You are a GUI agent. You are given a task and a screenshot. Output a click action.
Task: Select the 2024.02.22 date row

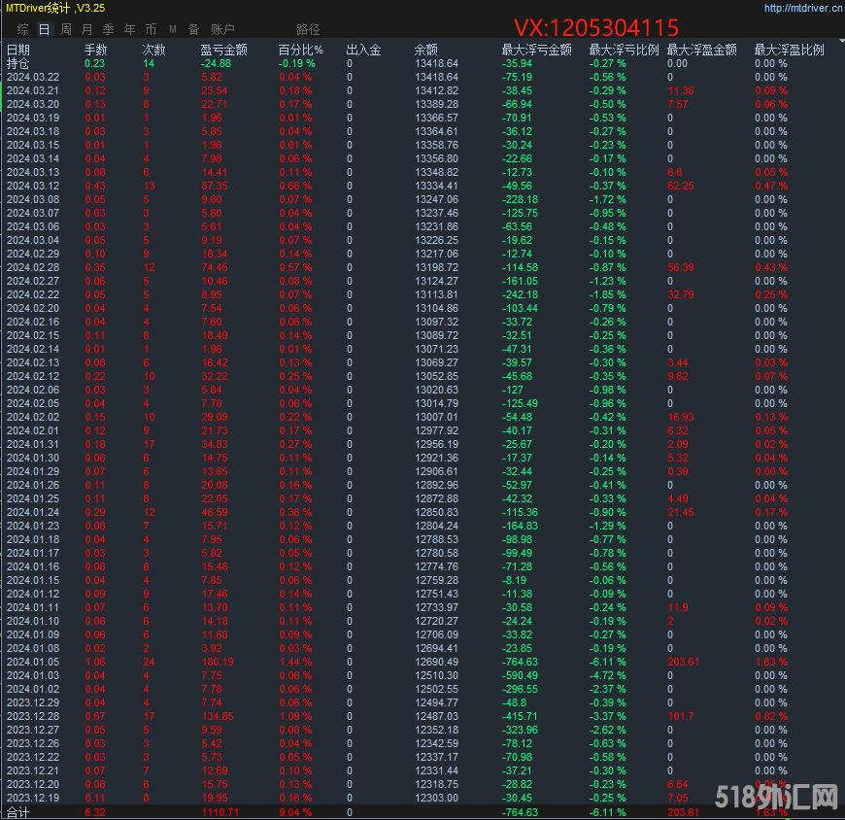point(33,295)
